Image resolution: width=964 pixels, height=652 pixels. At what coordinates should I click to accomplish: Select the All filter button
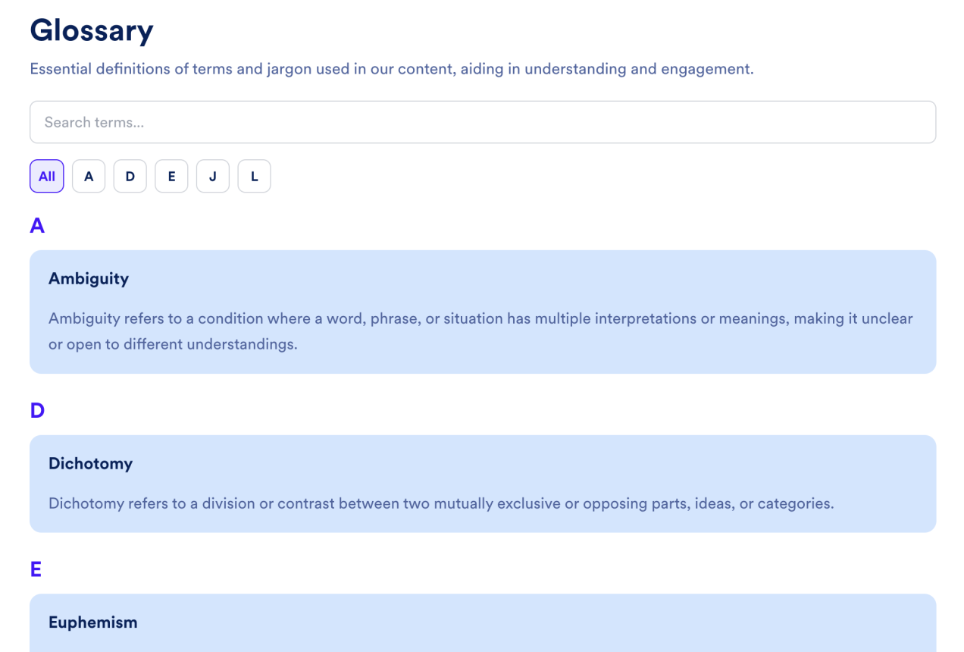[47, 176]
